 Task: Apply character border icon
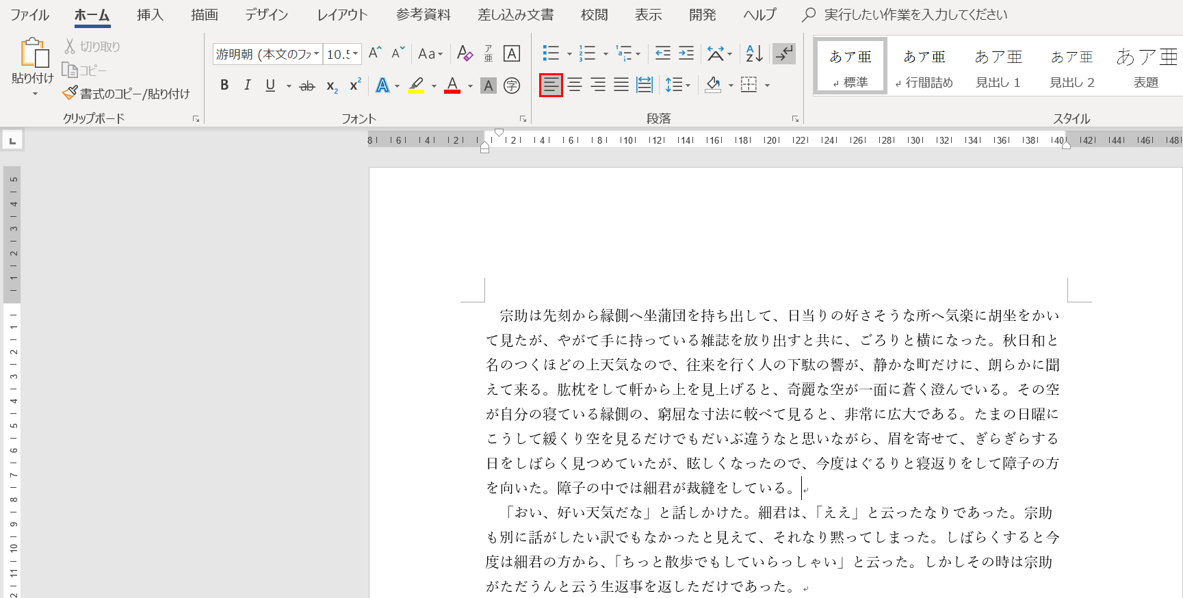click(512, 53)
